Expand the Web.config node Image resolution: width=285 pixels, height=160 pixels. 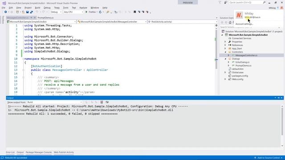point(225,79)
